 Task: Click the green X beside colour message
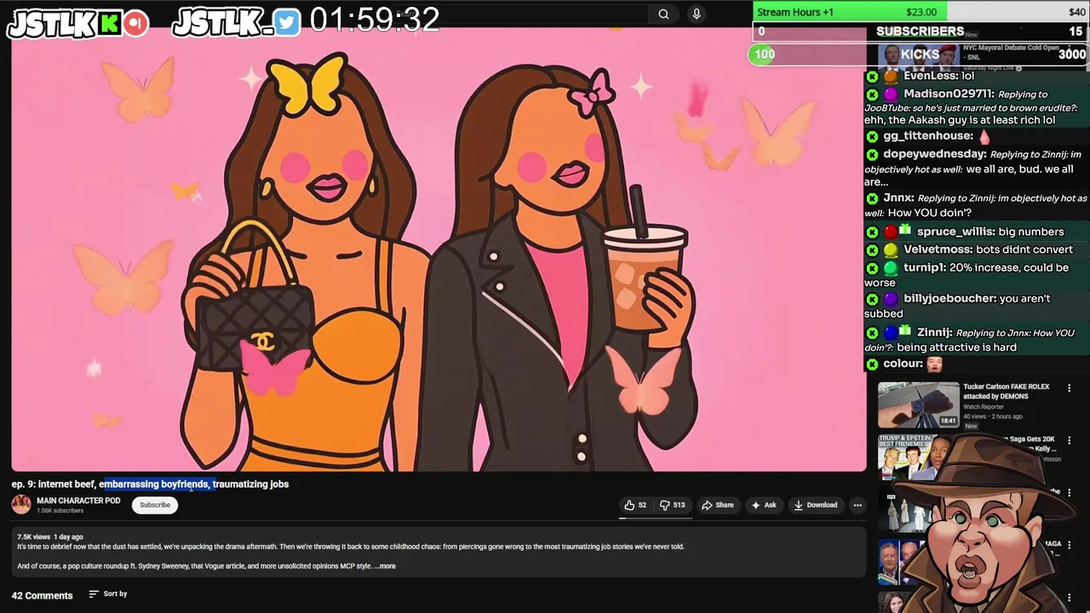[872, 364]
